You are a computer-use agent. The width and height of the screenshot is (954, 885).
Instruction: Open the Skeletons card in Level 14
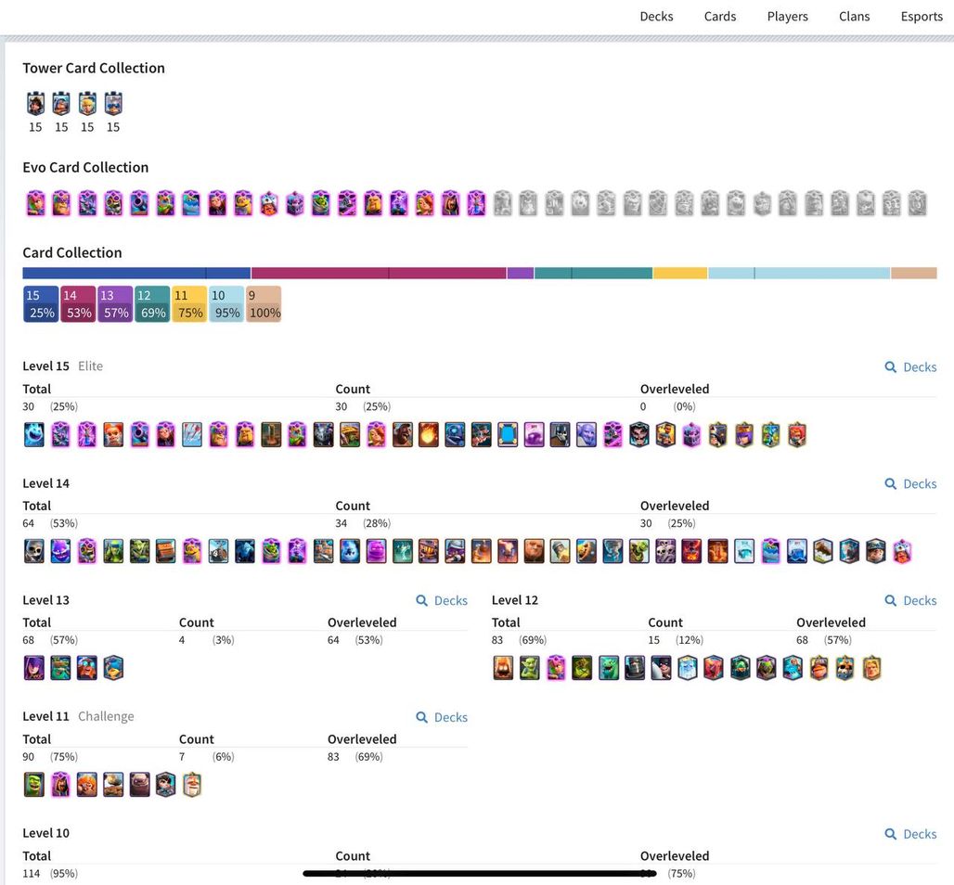[34, 551]
